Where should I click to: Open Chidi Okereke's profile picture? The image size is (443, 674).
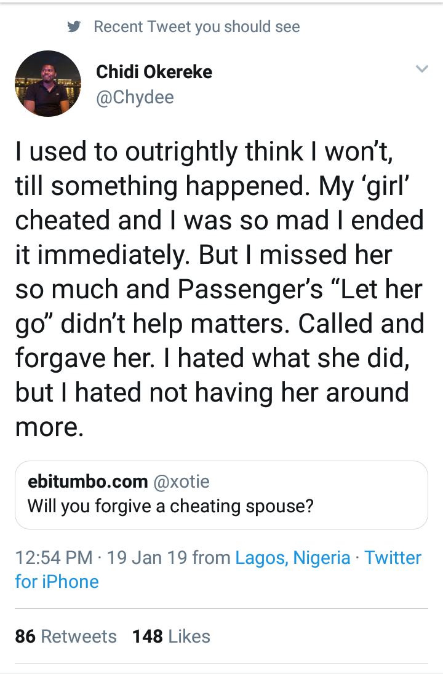[47, 84]
